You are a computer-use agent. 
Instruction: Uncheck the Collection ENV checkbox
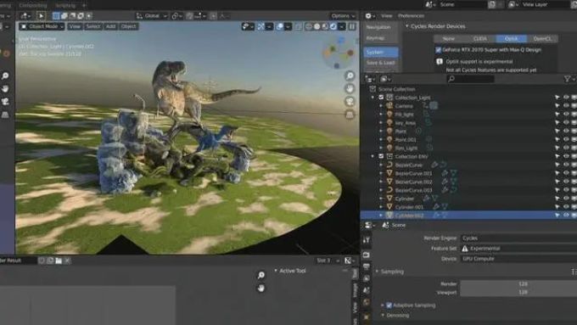point(381,156)
